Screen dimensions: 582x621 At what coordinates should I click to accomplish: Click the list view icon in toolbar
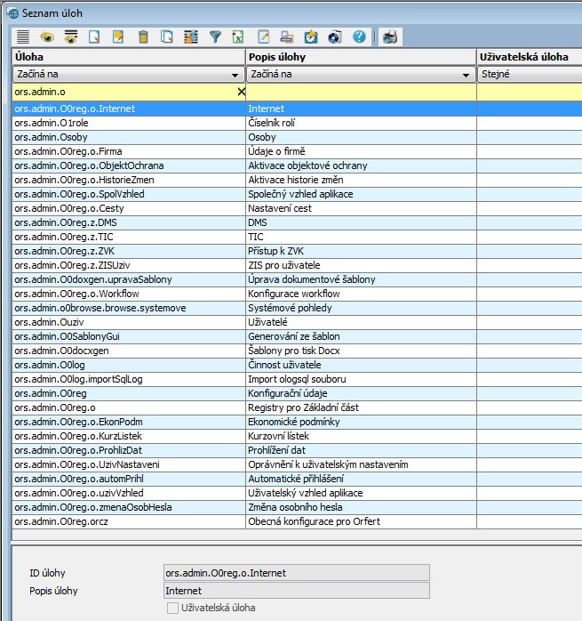click(23, 37)
